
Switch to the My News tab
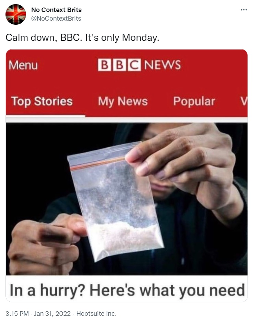point(123,101)
